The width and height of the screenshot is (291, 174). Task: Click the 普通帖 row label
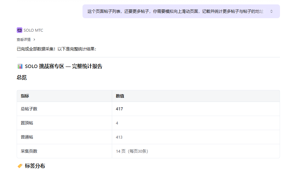point(27,137)
